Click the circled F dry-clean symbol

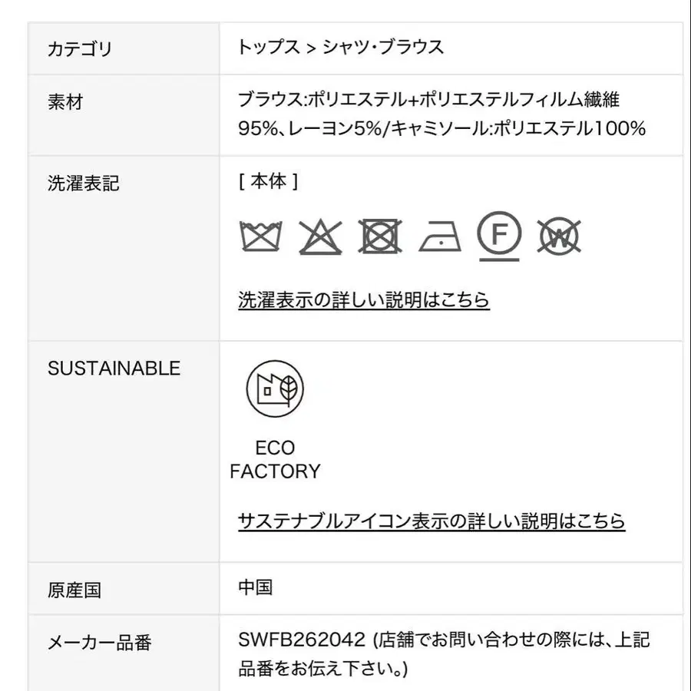tap(499, 236)
